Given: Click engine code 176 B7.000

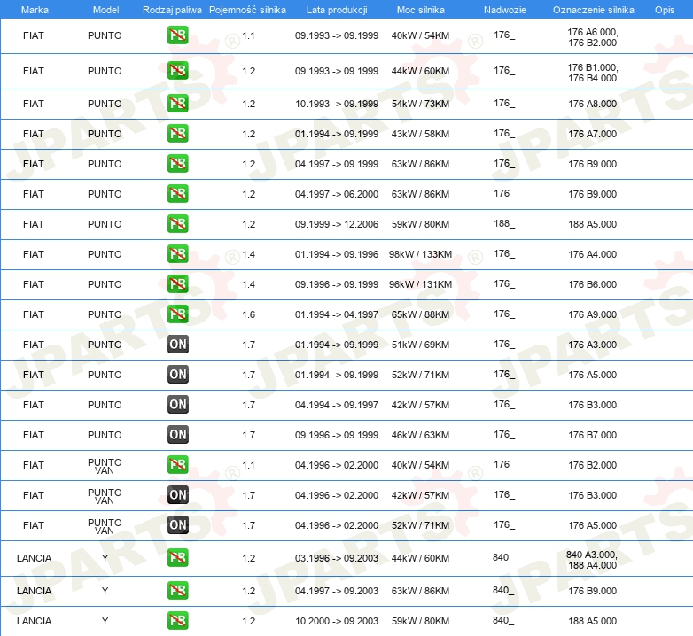Looking at the screenshot, I should [592, 435].
